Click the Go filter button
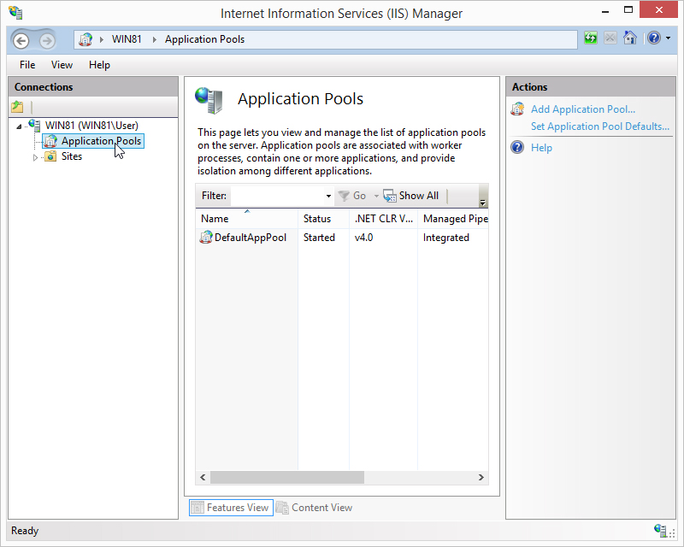Screen dimensions: 684x547 click(x=352, y=196)
